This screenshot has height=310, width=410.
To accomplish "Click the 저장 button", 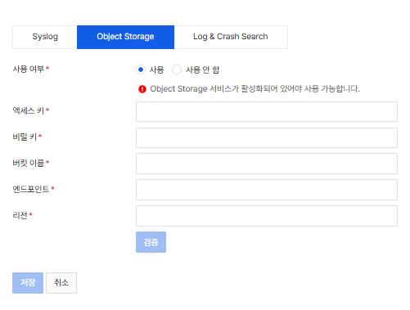I will pos(28,283).
